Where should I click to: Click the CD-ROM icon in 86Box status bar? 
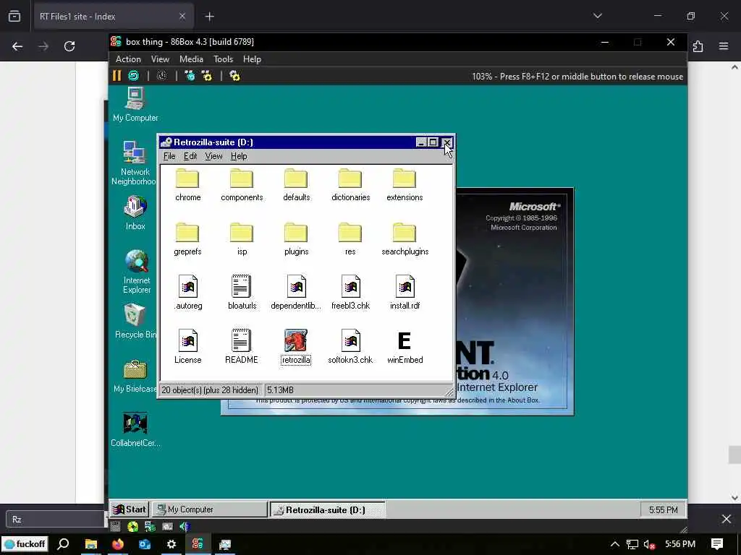coord(133,527)
